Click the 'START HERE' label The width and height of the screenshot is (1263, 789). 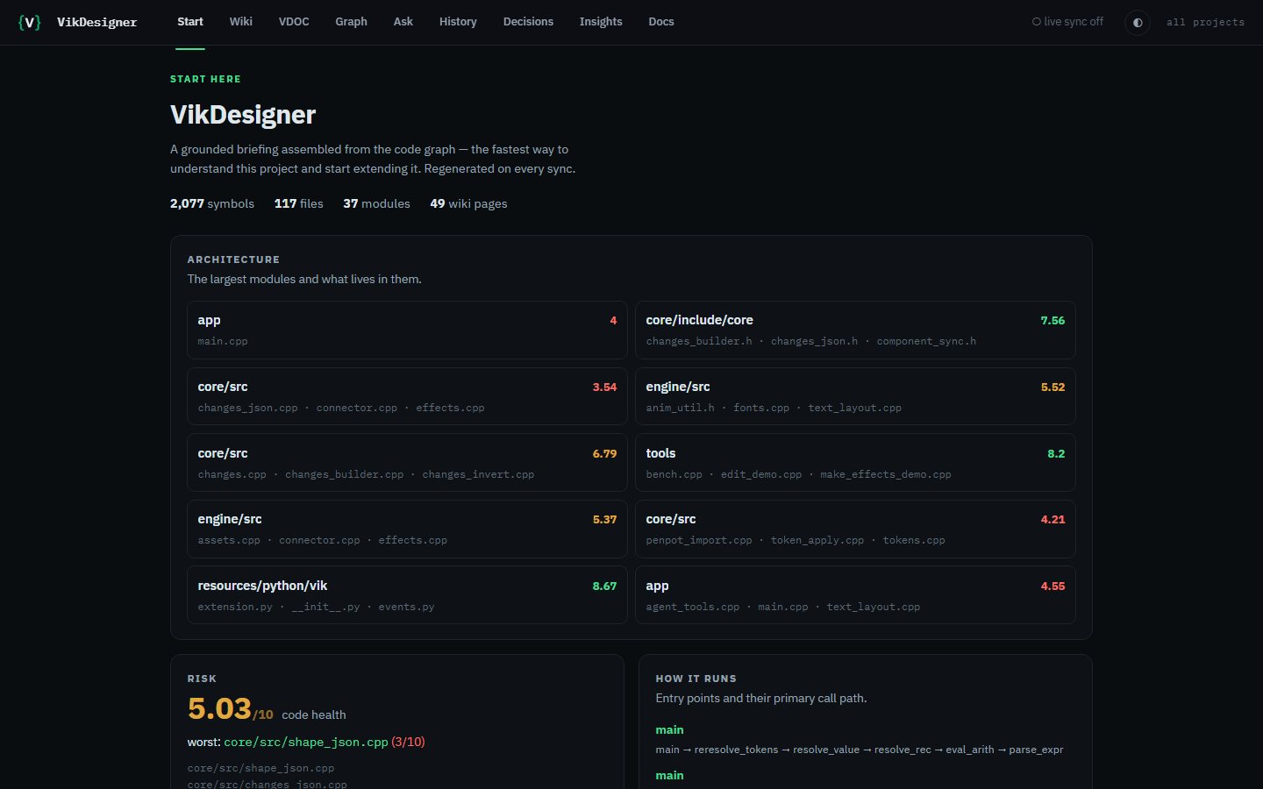pos(205,79)
